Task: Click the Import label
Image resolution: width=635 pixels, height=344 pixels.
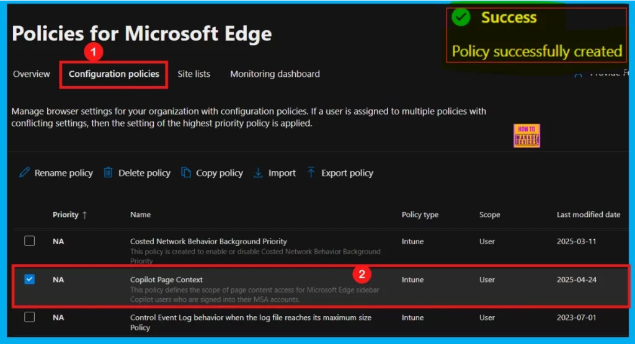Action: pyautogui.click(x=282, y=173)
